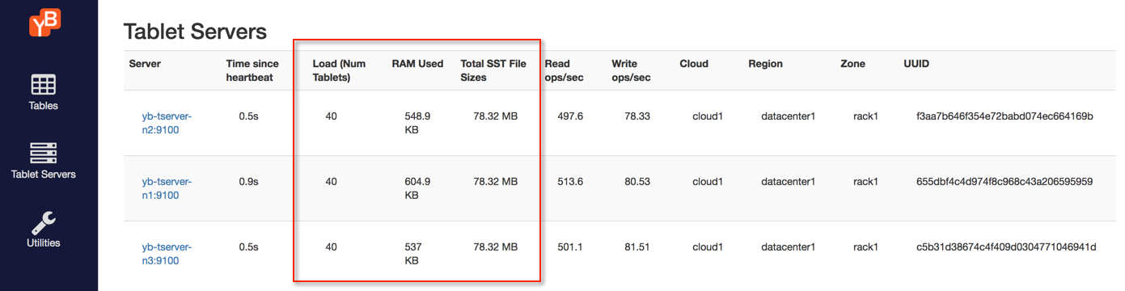Open yb-tserver-n3:9100 server link
Screen dimensions: 1125x291
pos(167,254)
